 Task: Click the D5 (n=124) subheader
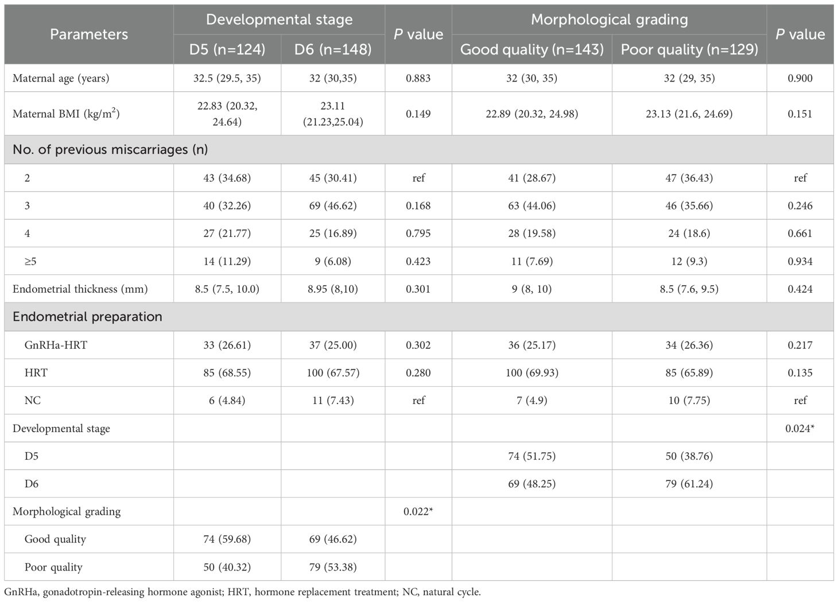(227, 49)
